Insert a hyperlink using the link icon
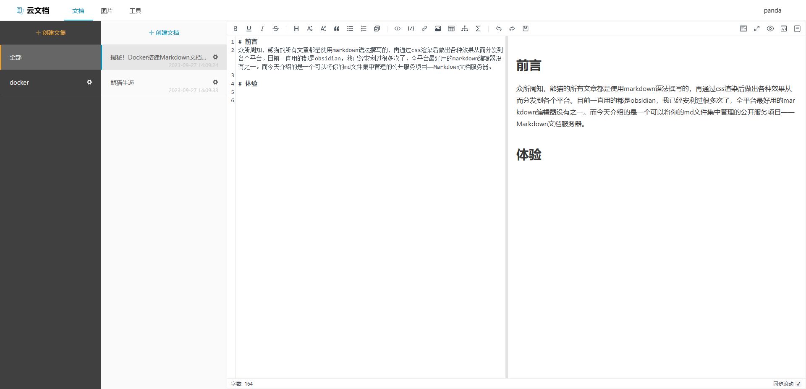 point(424,29)
